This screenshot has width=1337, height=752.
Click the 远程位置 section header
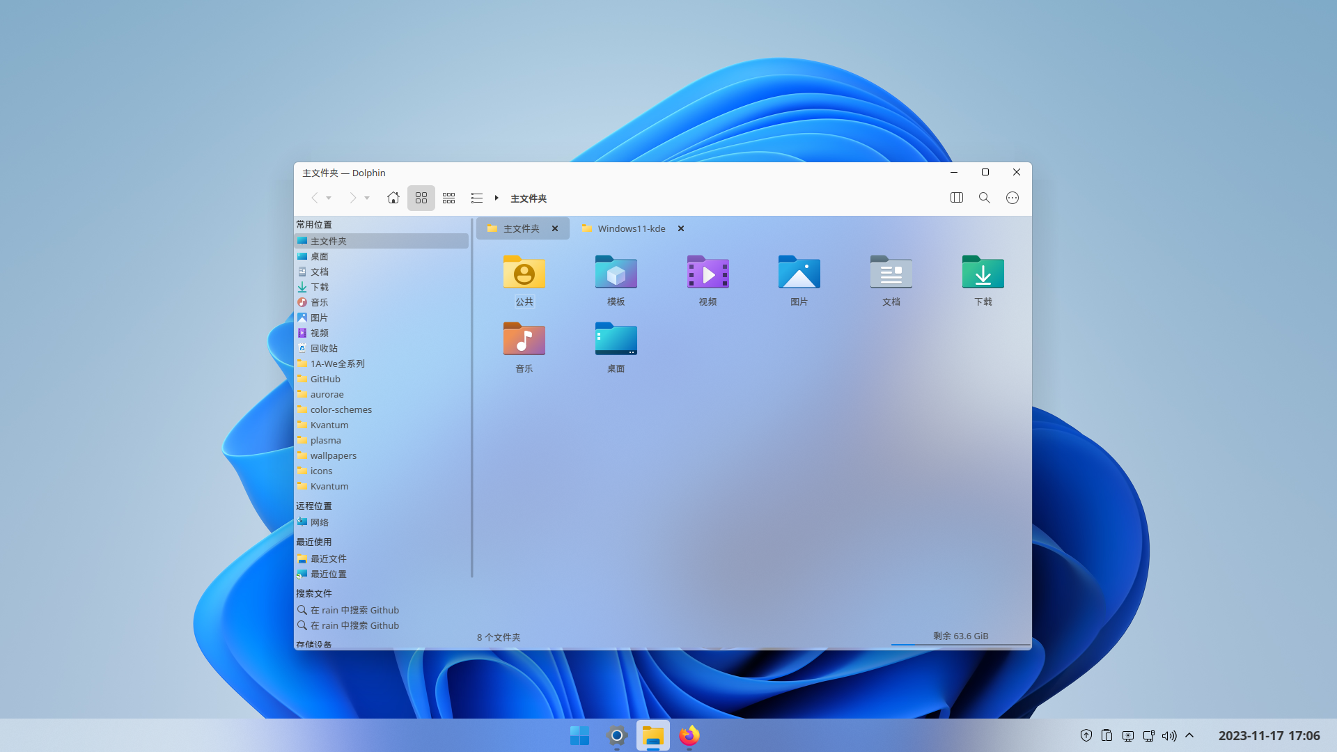click(314, 506)
